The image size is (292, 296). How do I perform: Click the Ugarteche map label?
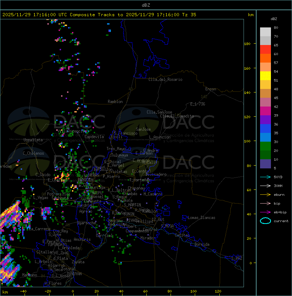(x=86, y=223)
